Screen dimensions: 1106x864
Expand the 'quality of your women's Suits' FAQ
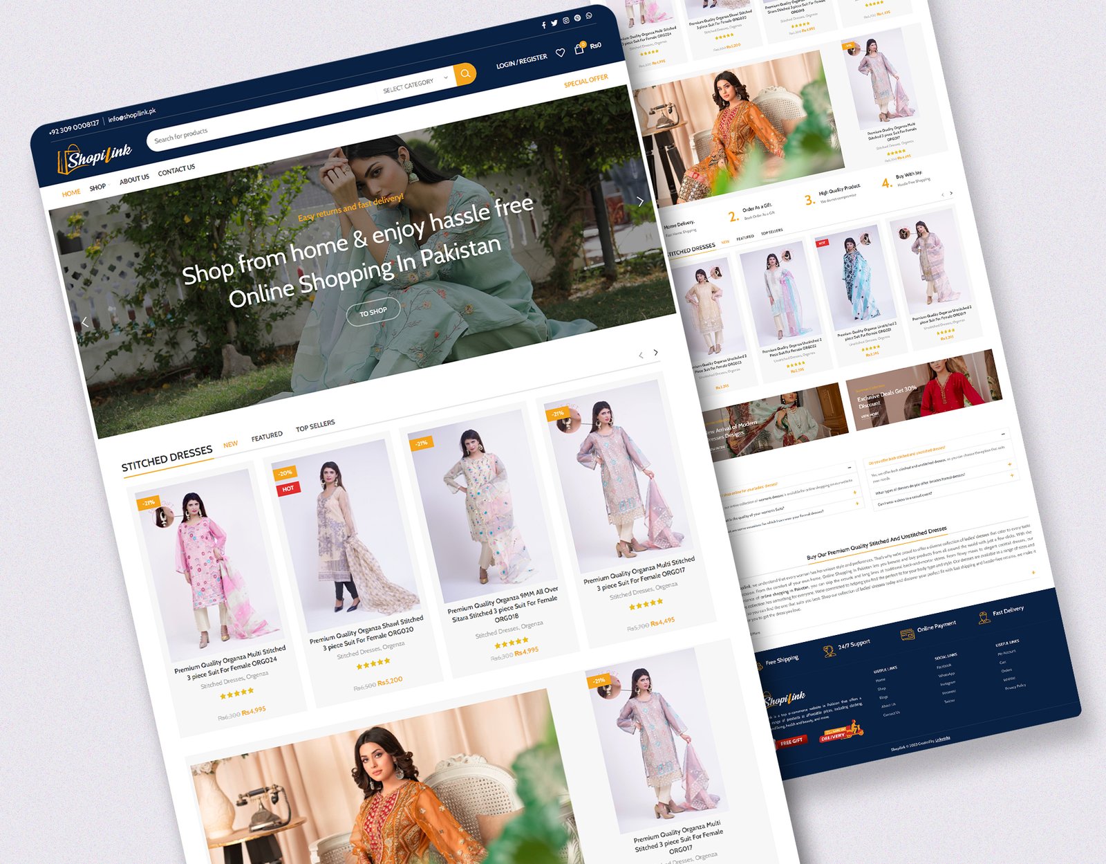(855, 493)
